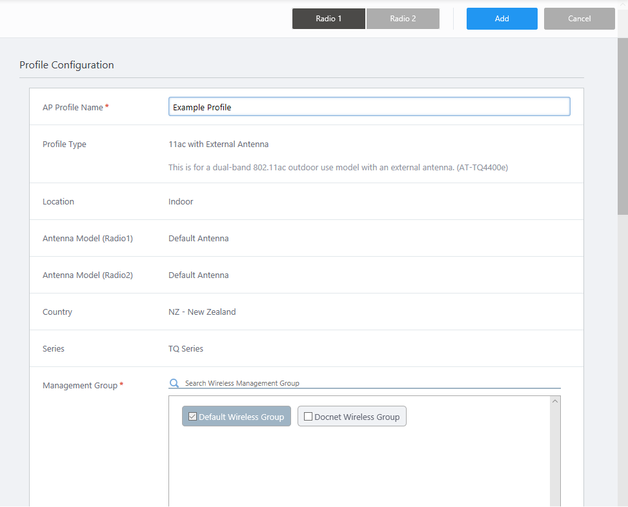Click the magnifier search icon

(174, 383)
